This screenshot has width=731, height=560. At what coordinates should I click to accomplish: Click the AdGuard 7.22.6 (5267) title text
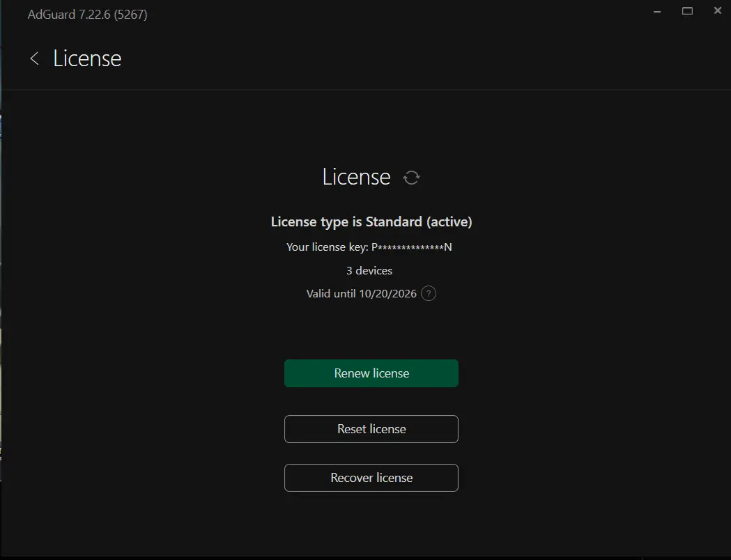pyautogui.click(x=88, y=15)
